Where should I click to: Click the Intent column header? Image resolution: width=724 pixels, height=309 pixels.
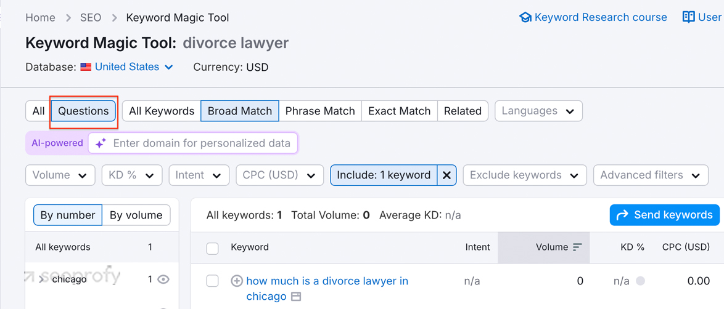pos(477,247)
